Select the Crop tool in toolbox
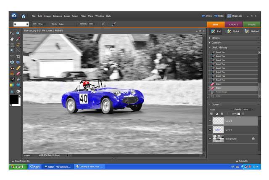This screenshot has height=180, width=269. (18, 56)
